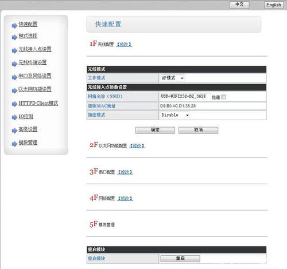Click arrow icon beside 模式选择 menu
287x269 pixels.
[14, 37]
